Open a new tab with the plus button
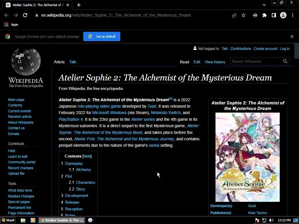The width and height of the screenshot is (299, 224). pyautogui.click(x=79, y=5)
